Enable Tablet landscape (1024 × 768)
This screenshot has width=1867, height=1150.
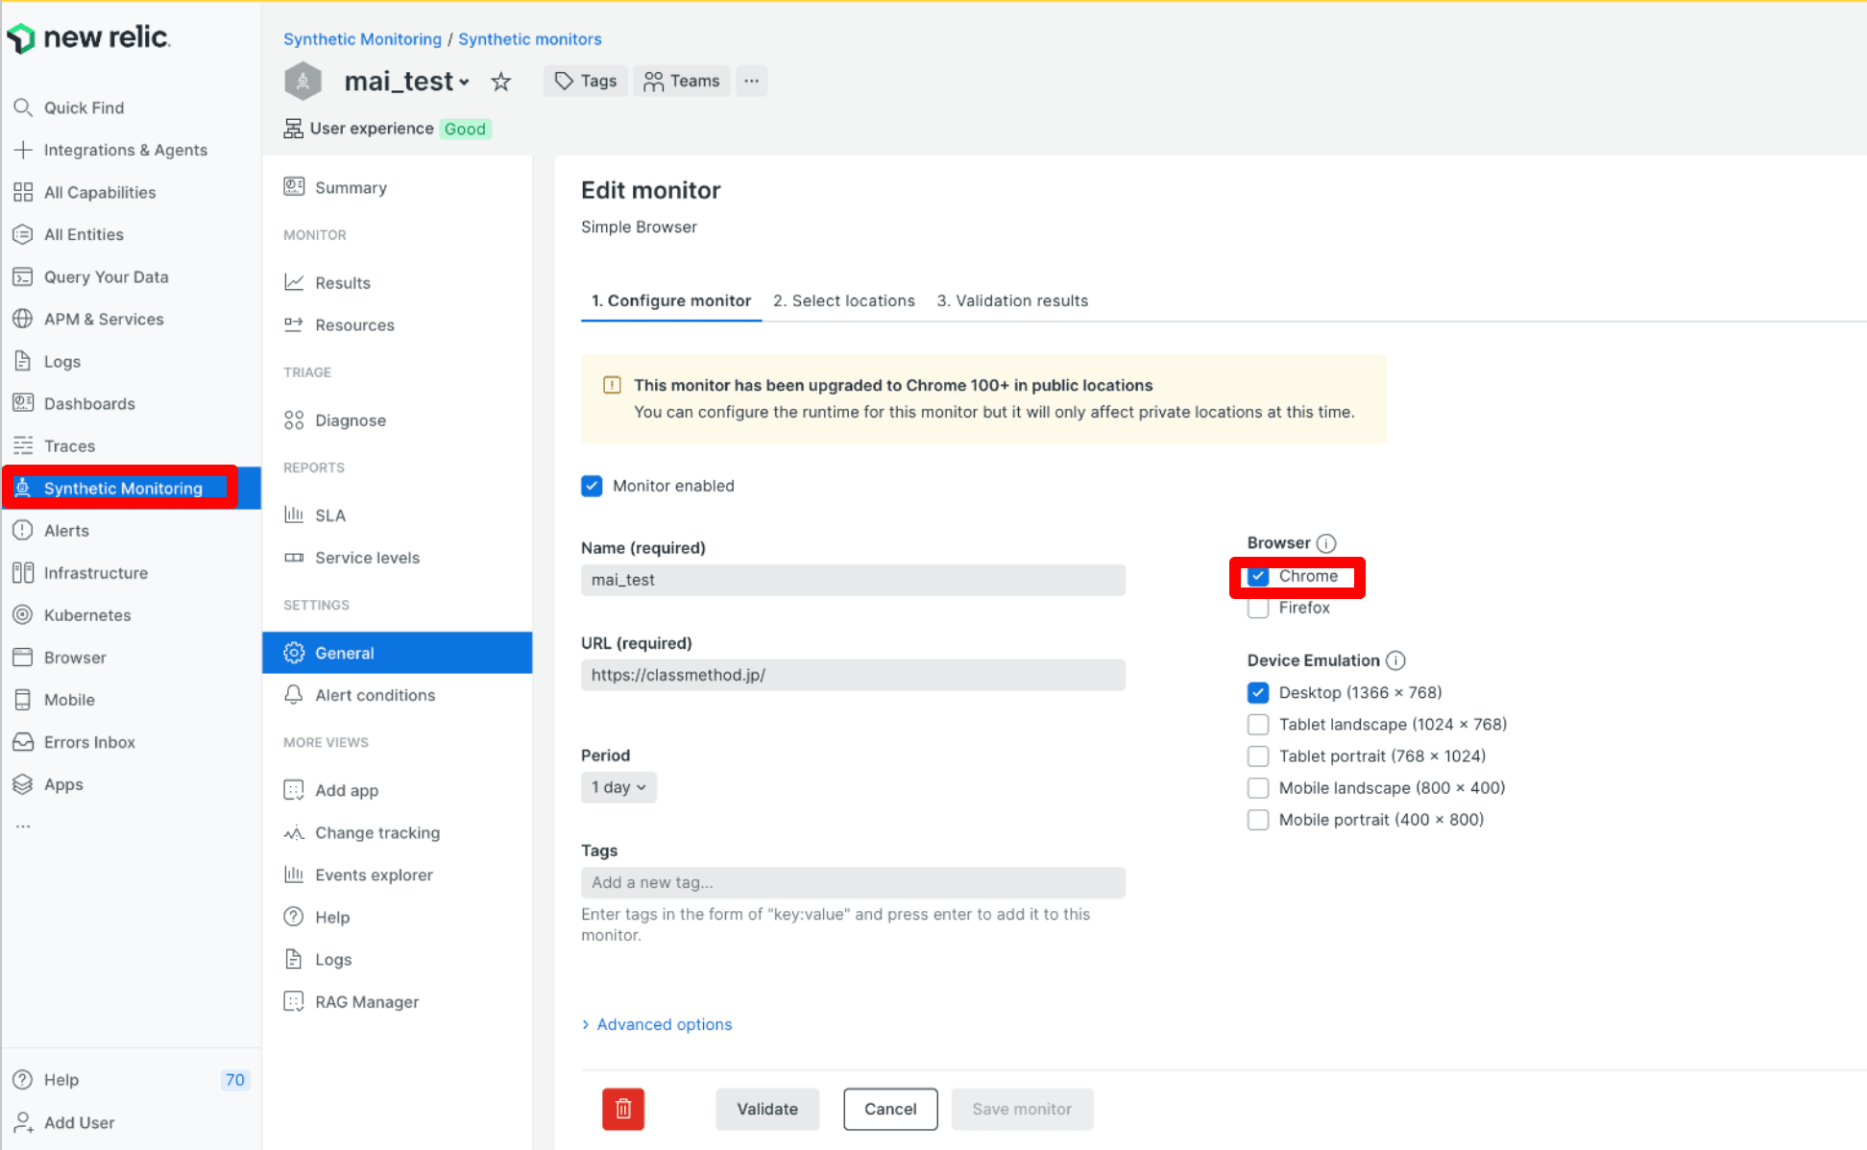1258,724
